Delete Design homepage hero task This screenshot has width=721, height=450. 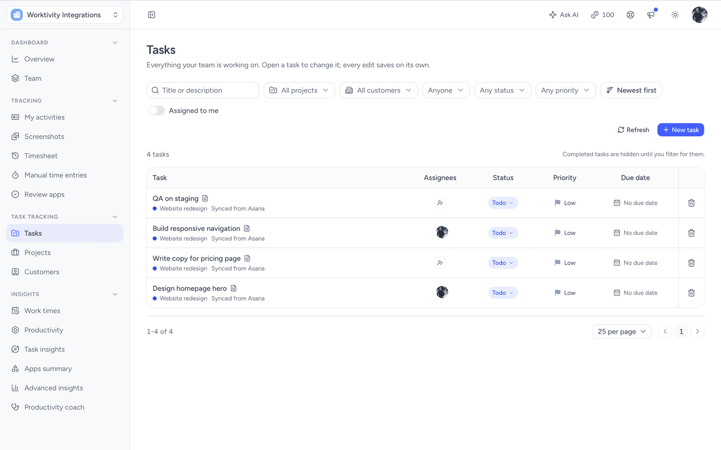click(691, 293)
